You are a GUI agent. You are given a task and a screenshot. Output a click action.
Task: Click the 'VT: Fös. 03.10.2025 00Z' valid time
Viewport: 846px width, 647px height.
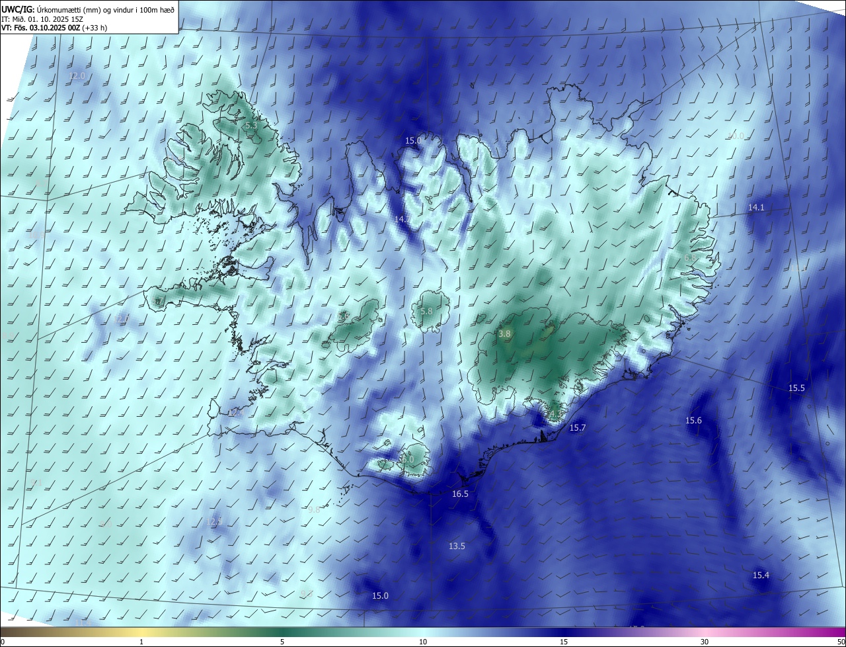click(x=40, y=27)
